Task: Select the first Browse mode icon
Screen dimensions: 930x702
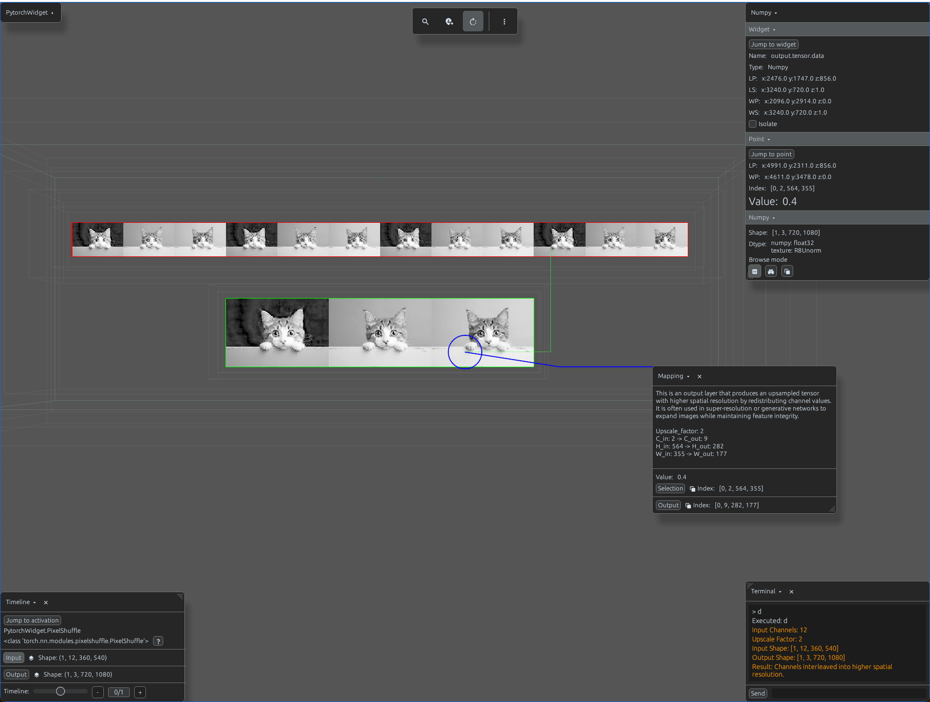Action: pyautogui.click(x=755, y=271)
